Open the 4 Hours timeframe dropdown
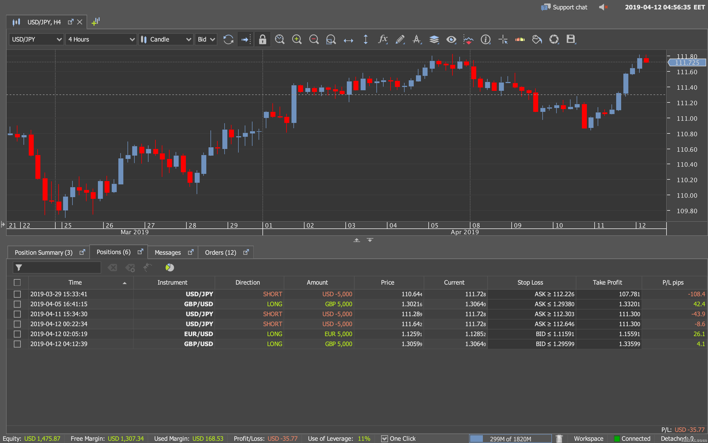This screenshot has height=443, width=708. coord(101,39)
